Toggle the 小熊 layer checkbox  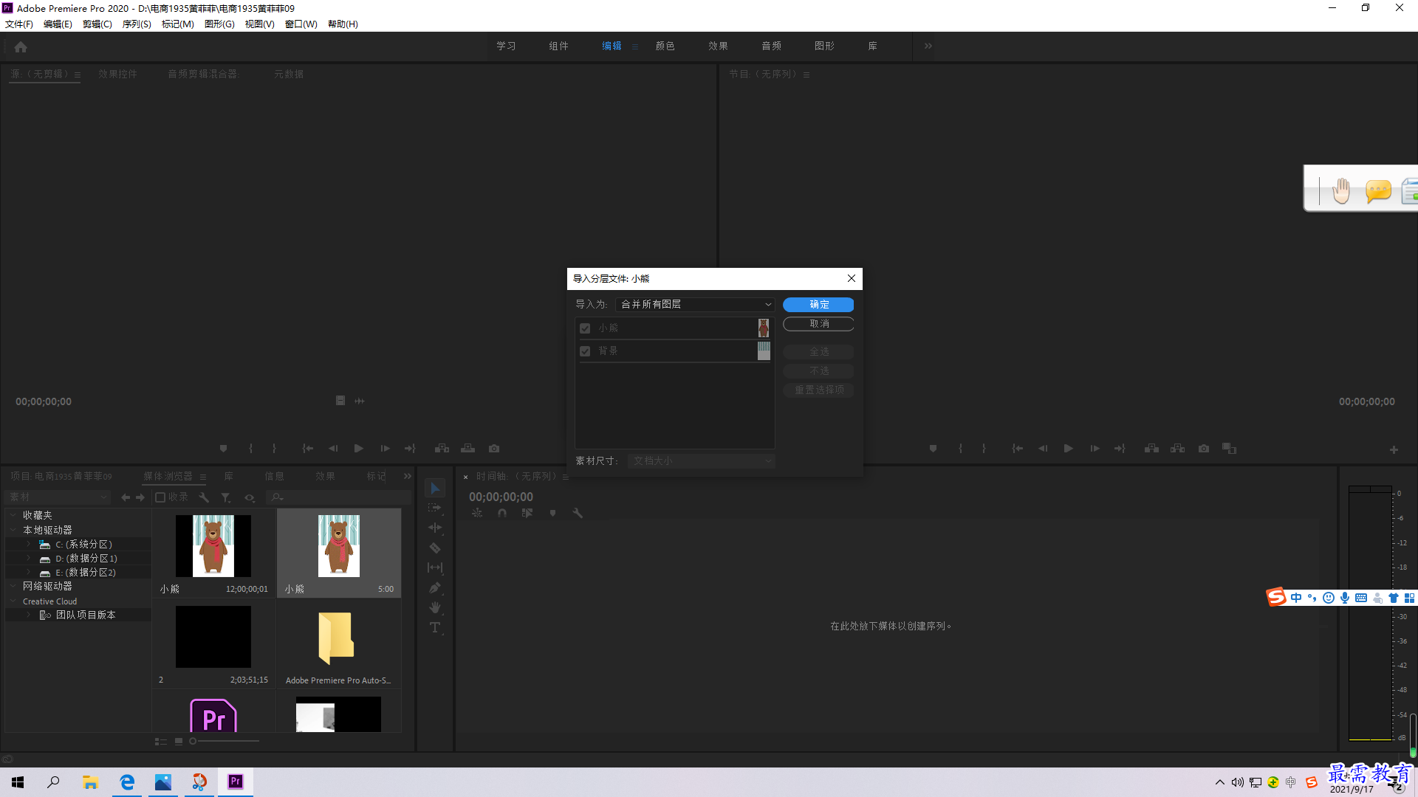pyautogui.click(x=585, y=328)
